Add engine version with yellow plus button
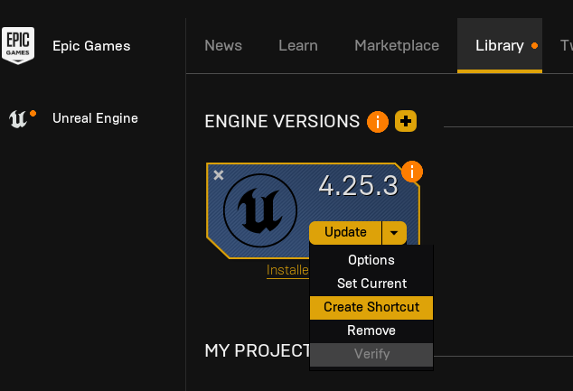The height and width of the screenshot is (391, 573). pyautogui.click(x=406, y=121)
